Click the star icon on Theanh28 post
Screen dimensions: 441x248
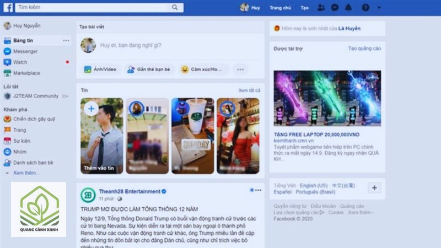point(252,190)
